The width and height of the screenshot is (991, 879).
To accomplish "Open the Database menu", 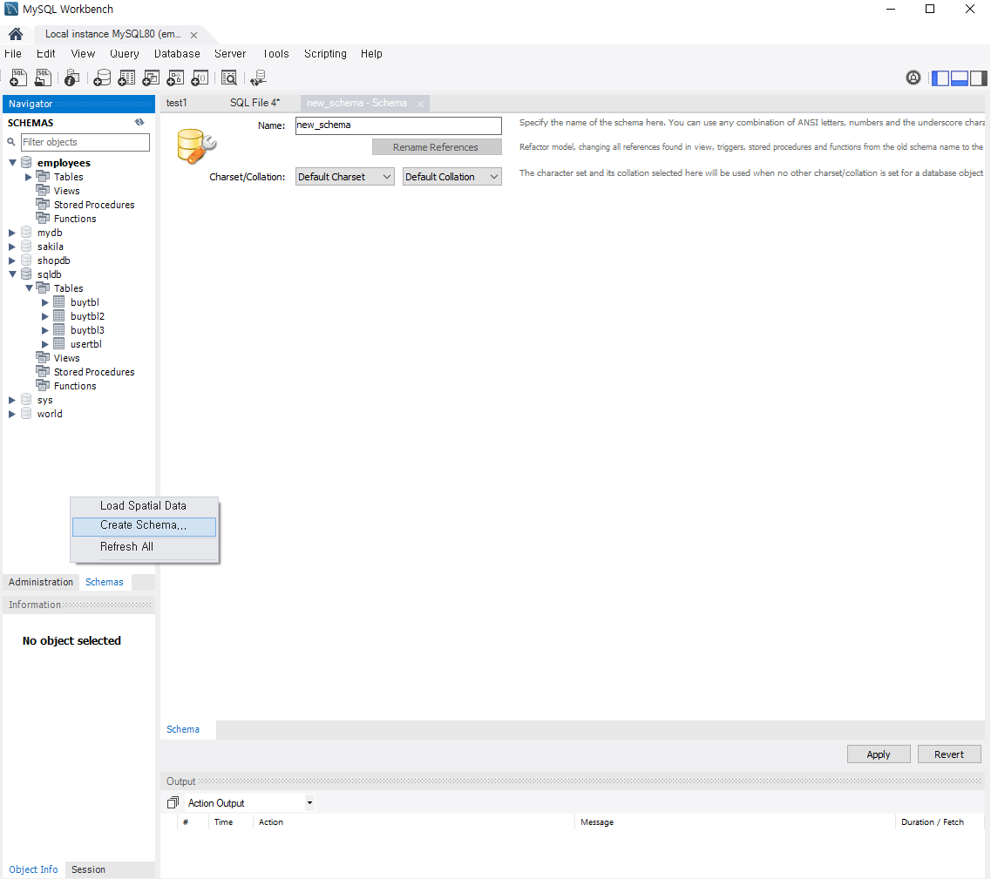I will (x=177, y=54).
